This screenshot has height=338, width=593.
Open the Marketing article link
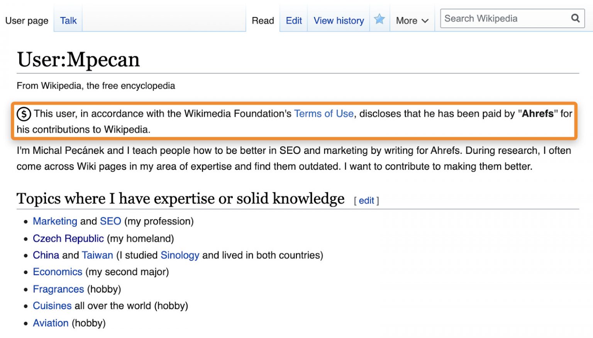coord(55,221)
